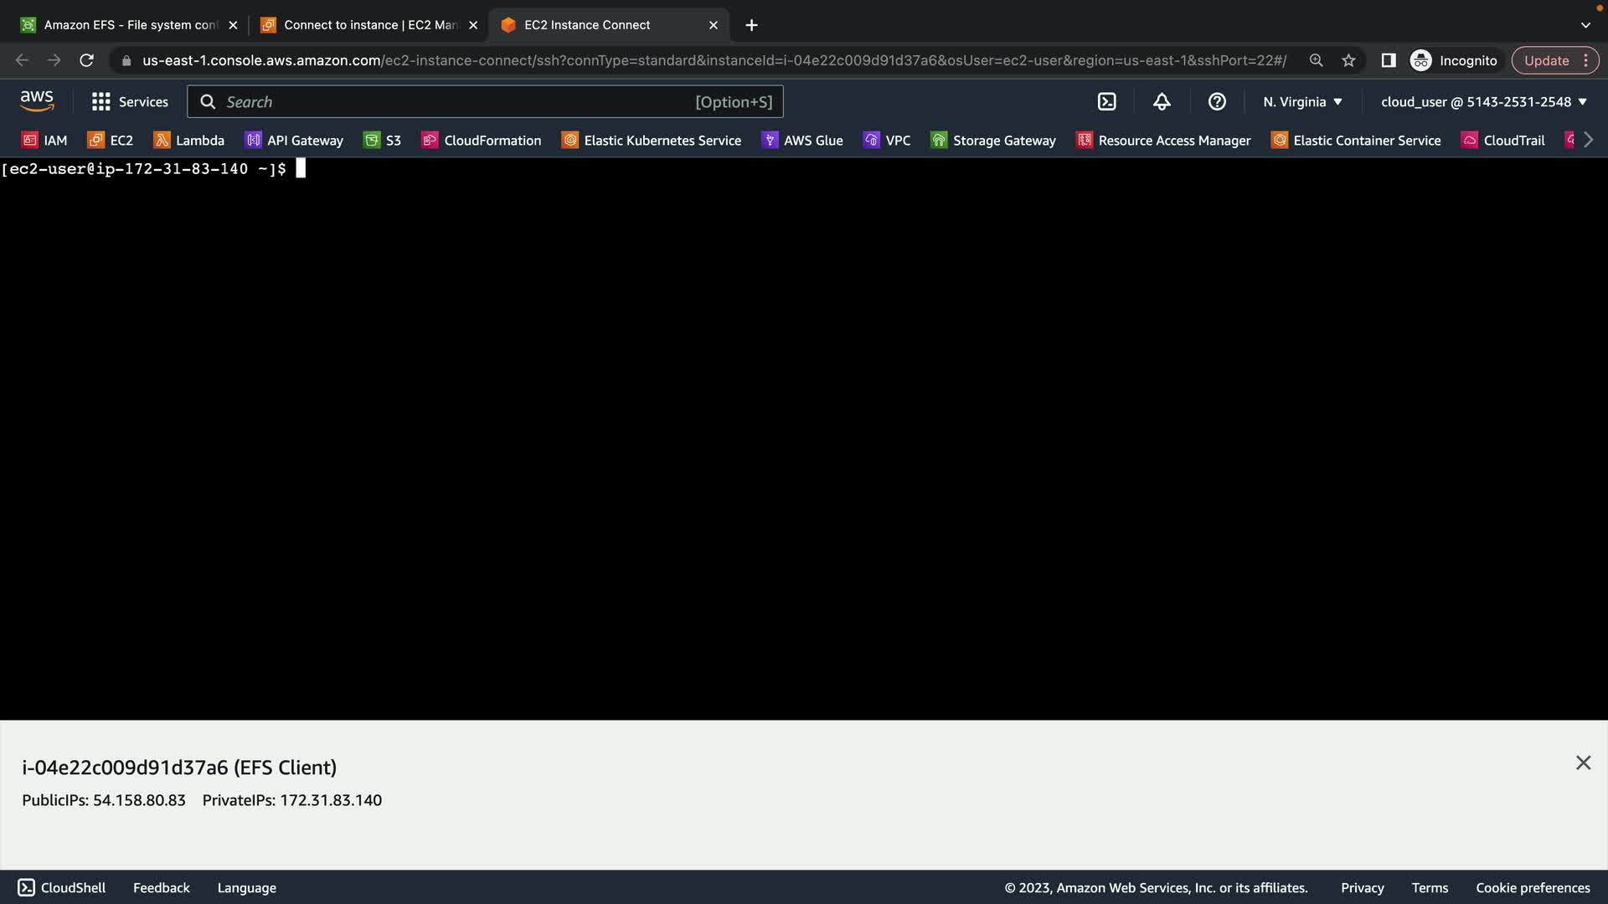Open the S3 shortcut in favorites bar
The height and width of the screenshot is (904, 1608).
[x=383, y=141]
